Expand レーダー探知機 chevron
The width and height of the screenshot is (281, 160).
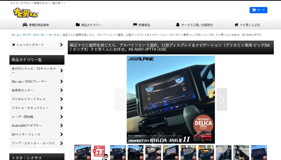pyautogui.click(x=61, y=117)
